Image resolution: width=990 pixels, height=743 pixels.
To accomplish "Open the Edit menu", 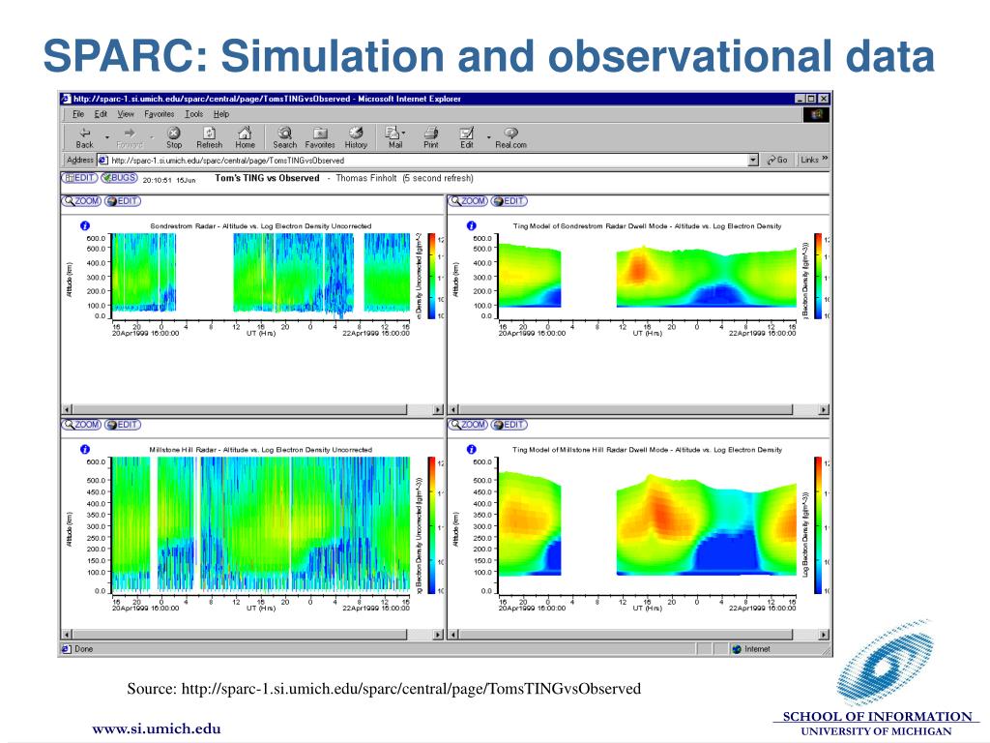I will click(101, 114).
